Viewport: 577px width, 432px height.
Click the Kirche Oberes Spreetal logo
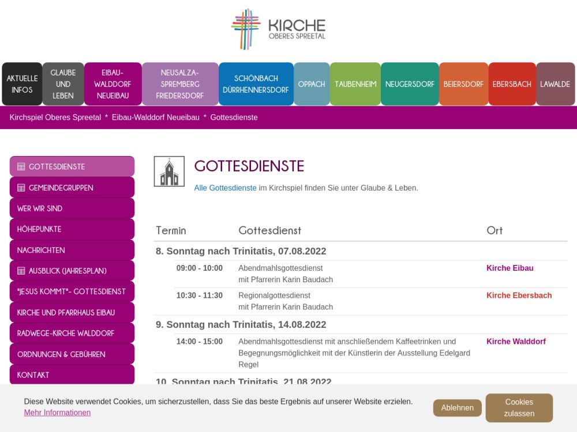pyautogui.click(x=279, y=29)
